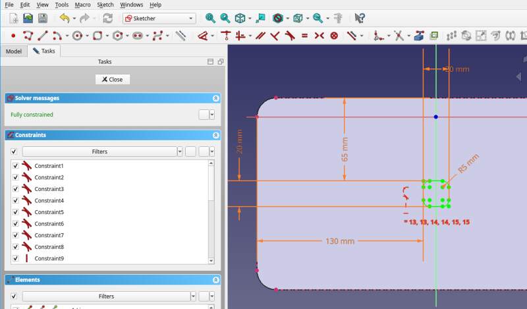
Task: Select the Slot tool
Action: coord(138,36)
